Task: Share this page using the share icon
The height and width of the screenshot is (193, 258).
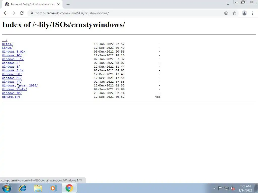Action: coord(226,13)
